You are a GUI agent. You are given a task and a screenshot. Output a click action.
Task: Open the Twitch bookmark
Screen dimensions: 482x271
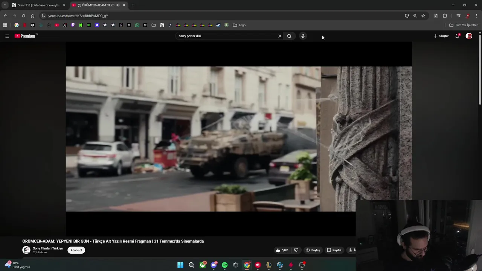pyautogui.click(x=73, y=25)
